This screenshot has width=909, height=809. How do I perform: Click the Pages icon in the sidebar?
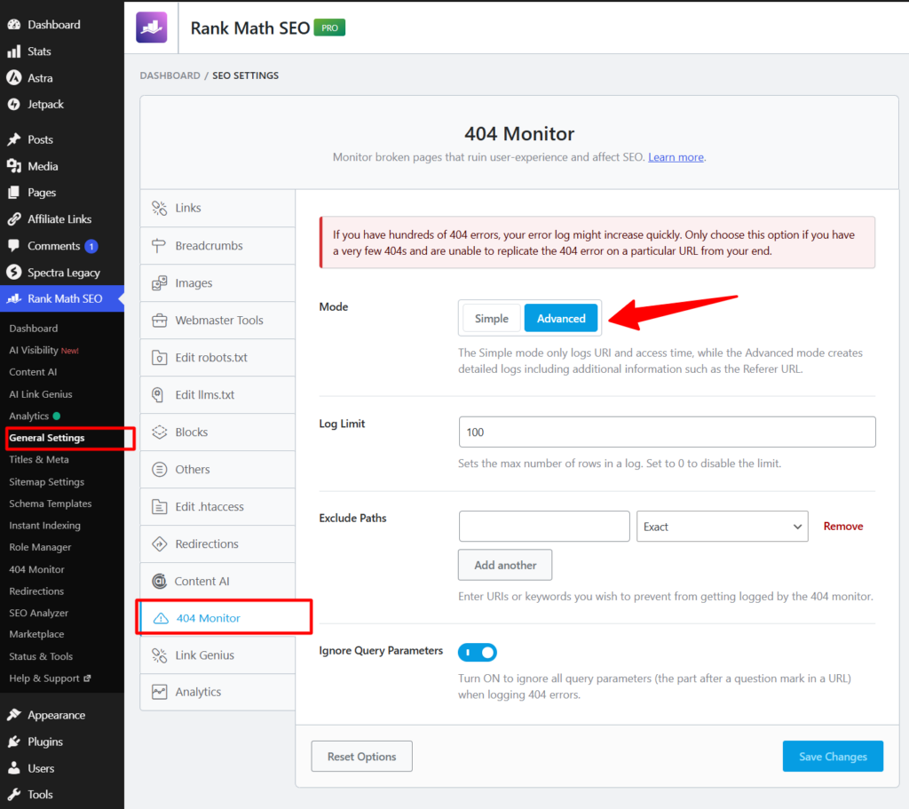14,193
